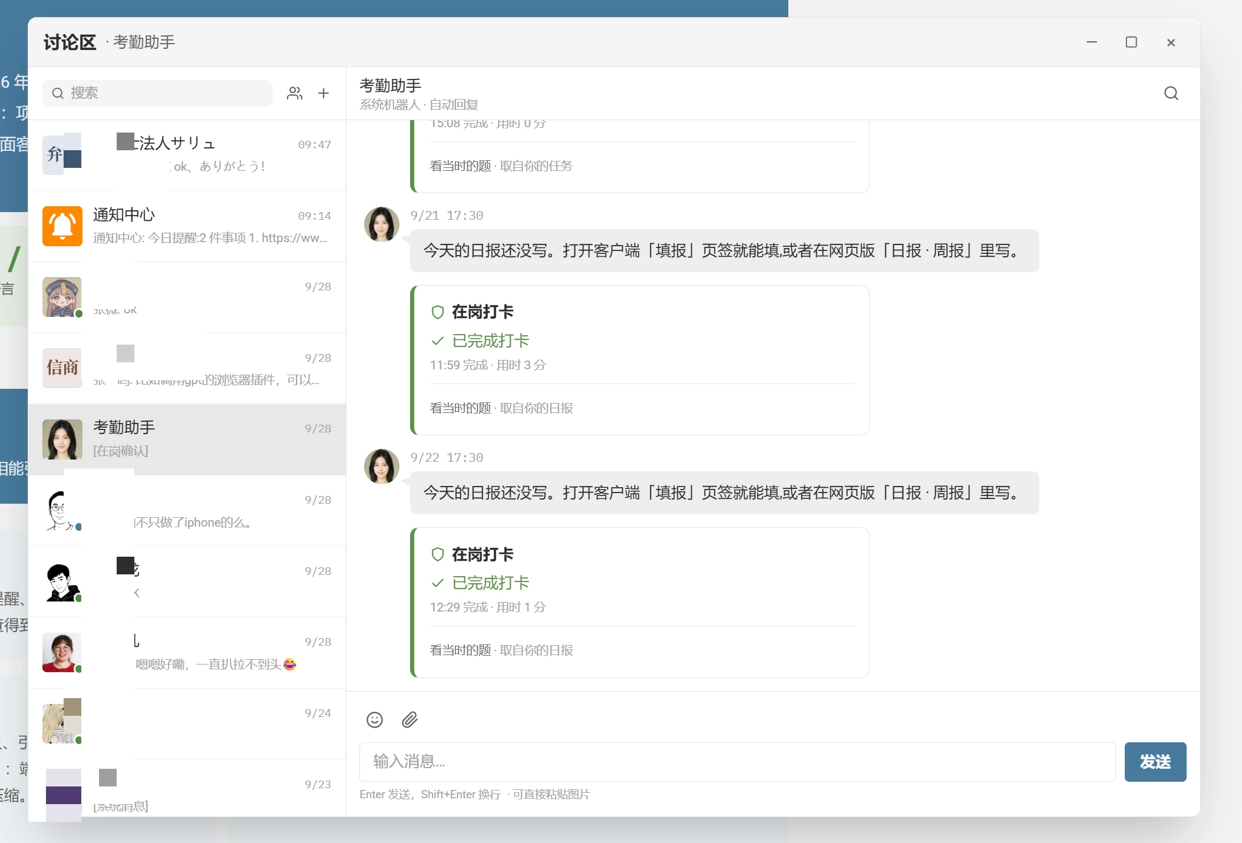Click the 考勤助手 avatar on 9/22 message
This screenshot has height=843, width=1242.
382,467
